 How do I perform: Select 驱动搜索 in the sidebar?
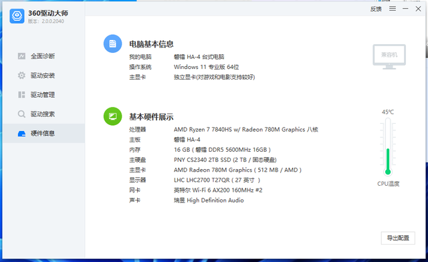pyautogui.click(x=43, y=114)
